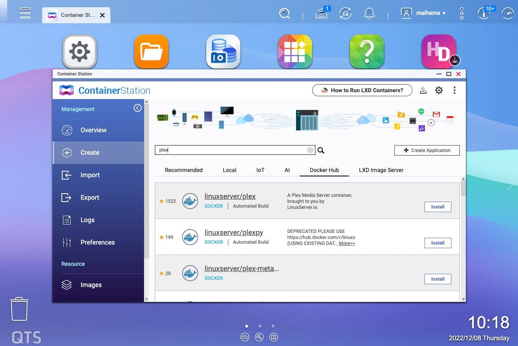Click Create Application button
The width and height of the screenshot is (518, 346).
point(427,150)
